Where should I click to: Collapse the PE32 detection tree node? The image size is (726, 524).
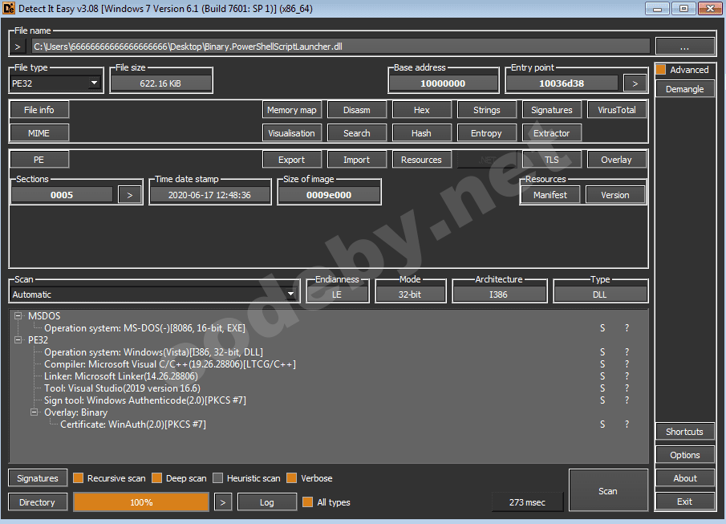pyautogui.click(x=16, y=339)
